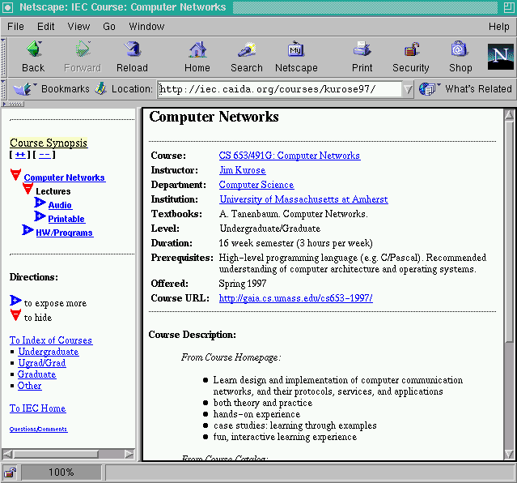Image resolution: width=517 pixels, height=483 pixels.
Task: Click the main pane scroll-down arrow
Action: [x=509, y=455]
